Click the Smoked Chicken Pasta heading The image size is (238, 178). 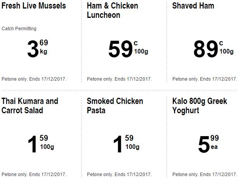(115, 106)
